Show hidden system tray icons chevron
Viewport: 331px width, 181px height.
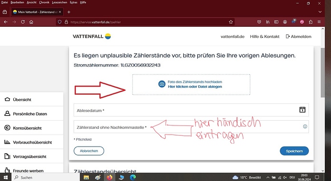(x=268, y=178)
